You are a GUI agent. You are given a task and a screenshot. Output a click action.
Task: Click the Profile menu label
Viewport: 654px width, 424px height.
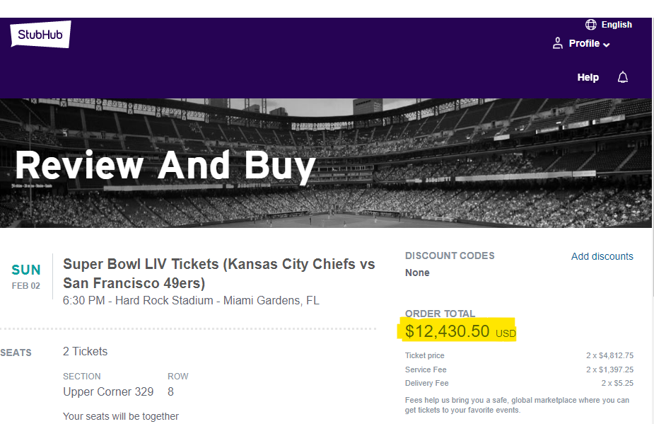(584, 43)
